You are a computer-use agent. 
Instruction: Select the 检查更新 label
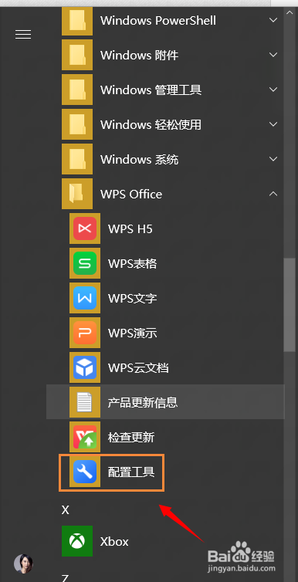pos(131,437)
